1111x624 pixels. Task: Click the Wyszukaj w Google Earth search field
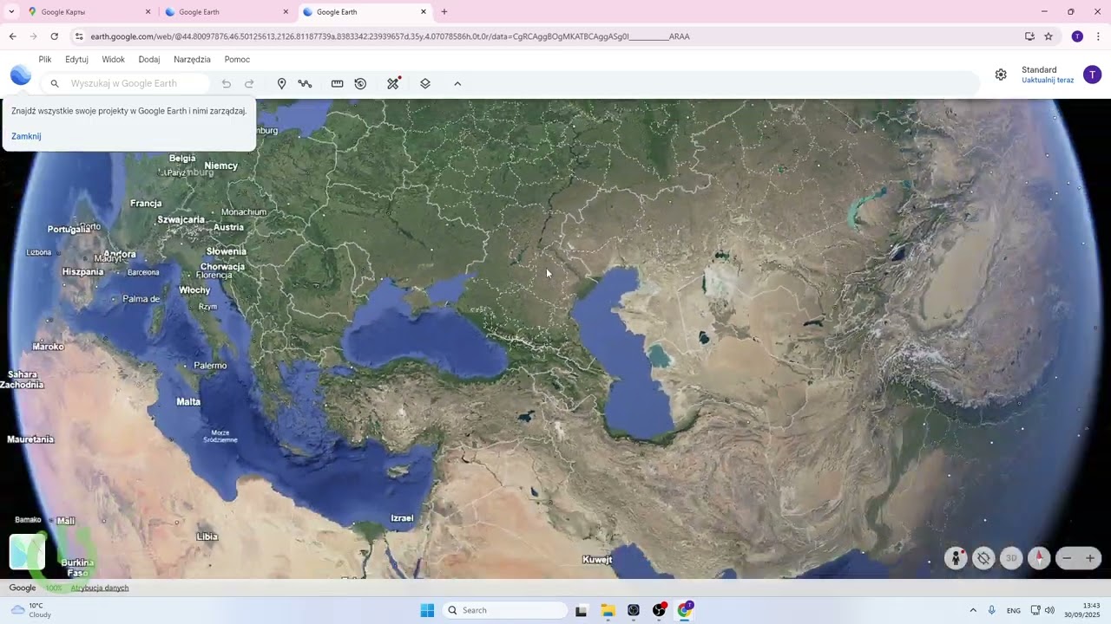tap(128, 84)
